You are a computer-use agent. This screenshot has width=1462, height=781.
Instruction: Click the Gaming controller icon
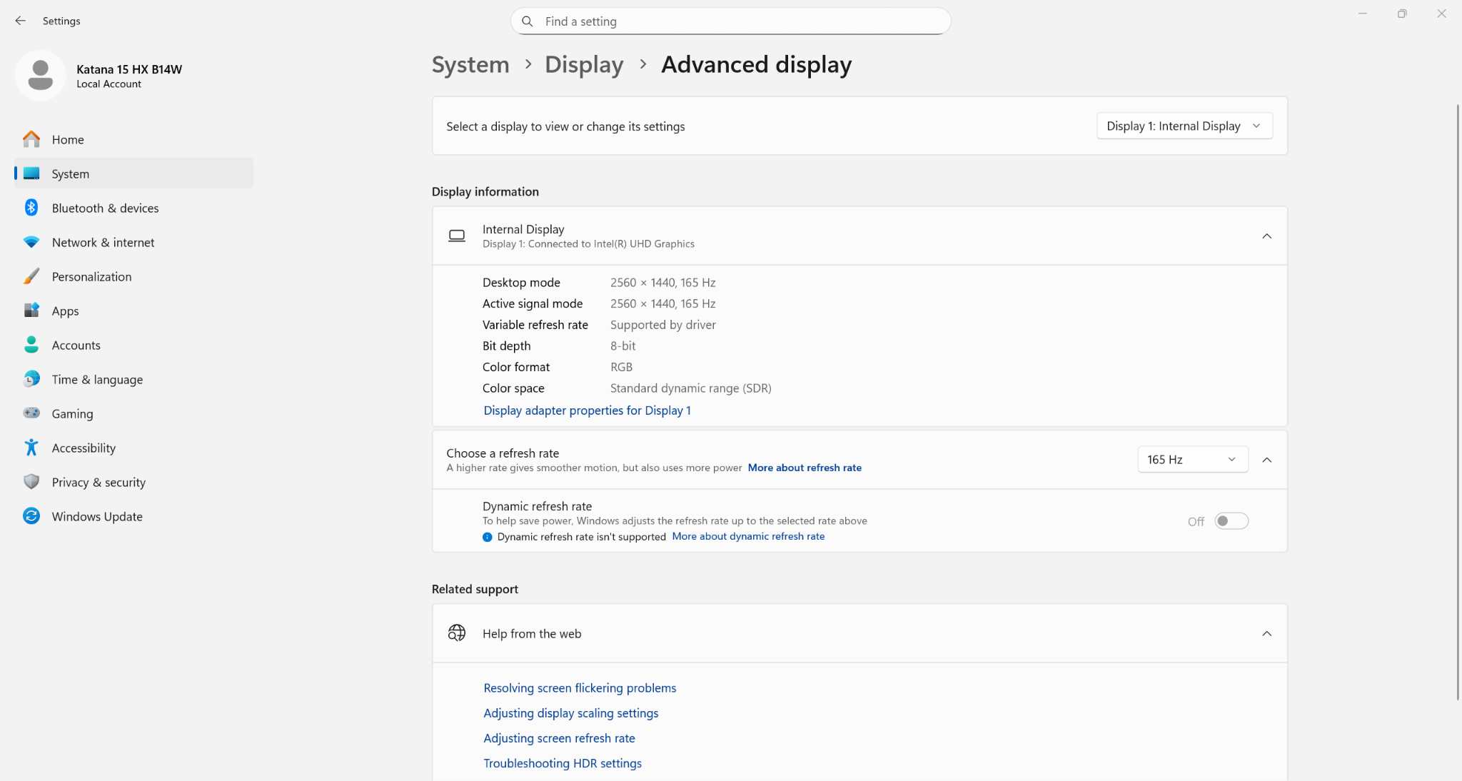[x=31, y=413]
